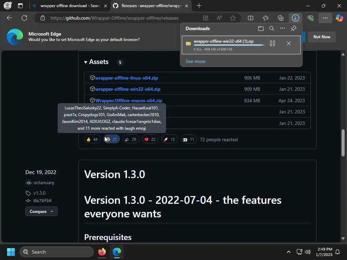View site information lock icon

(x=43, y=18)
